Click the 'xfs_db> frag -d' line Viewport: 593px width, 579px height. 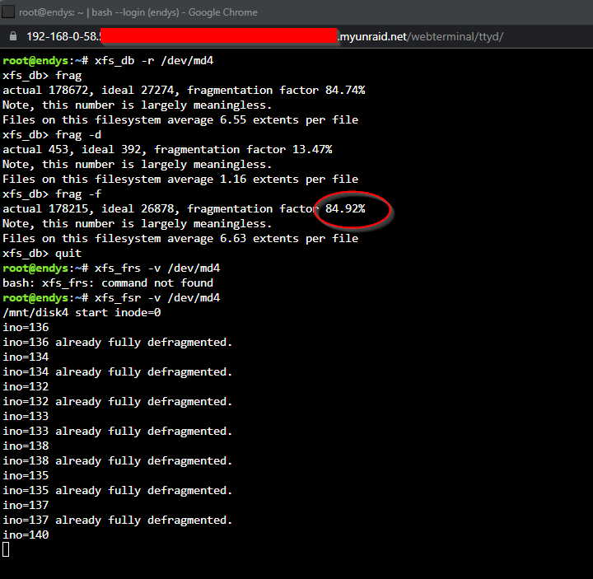coord(52,134)
